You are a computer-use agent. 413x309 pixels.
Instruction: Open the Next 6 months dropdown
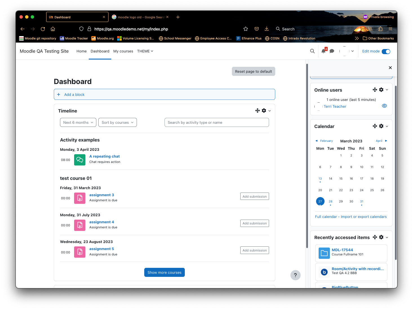pyautogui.click(x=78, y=122)
